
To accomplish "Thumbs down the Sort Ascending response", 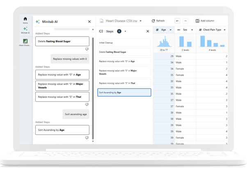I will (87, 138).
